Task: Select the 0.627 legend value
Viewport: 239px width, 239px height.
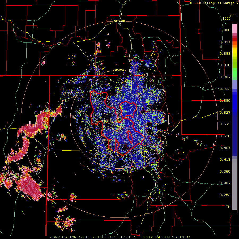Action: (x=225, y=113)
